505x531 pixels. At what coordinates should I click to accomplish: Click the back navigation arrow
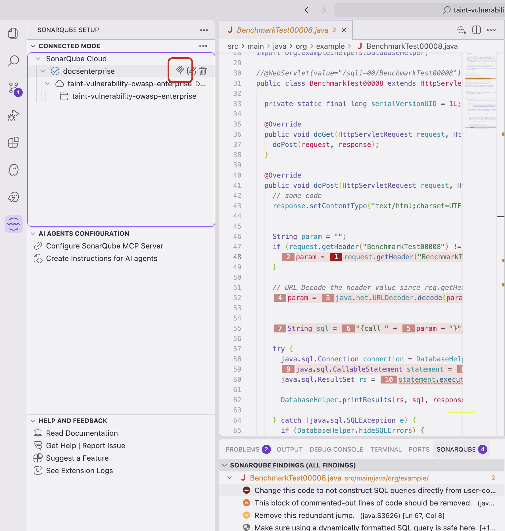[x=308, y=10]
